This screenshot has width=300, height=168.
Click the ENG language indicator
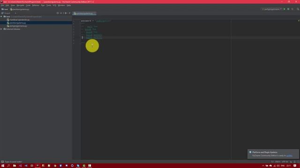[x=283, y=166]
